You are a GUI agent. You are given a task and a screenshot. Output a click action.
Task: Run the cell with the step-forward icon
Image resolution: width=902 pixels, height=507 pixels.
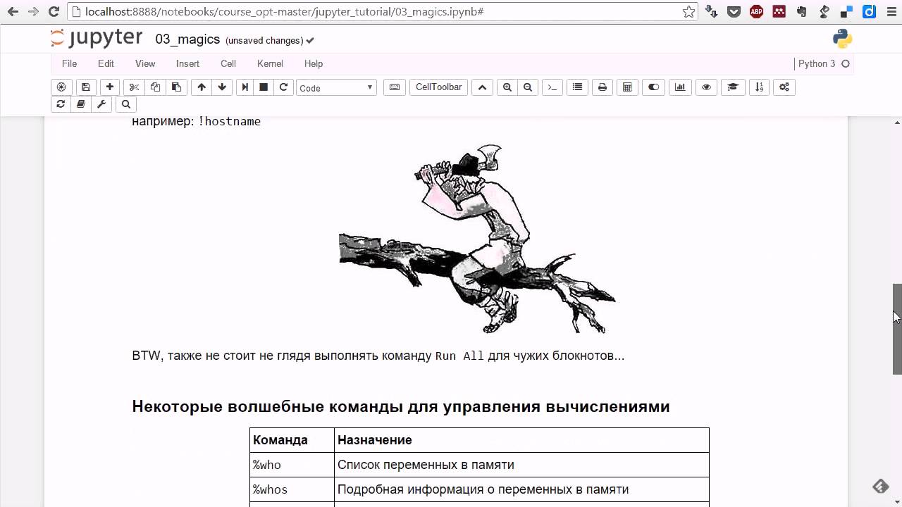245,87
